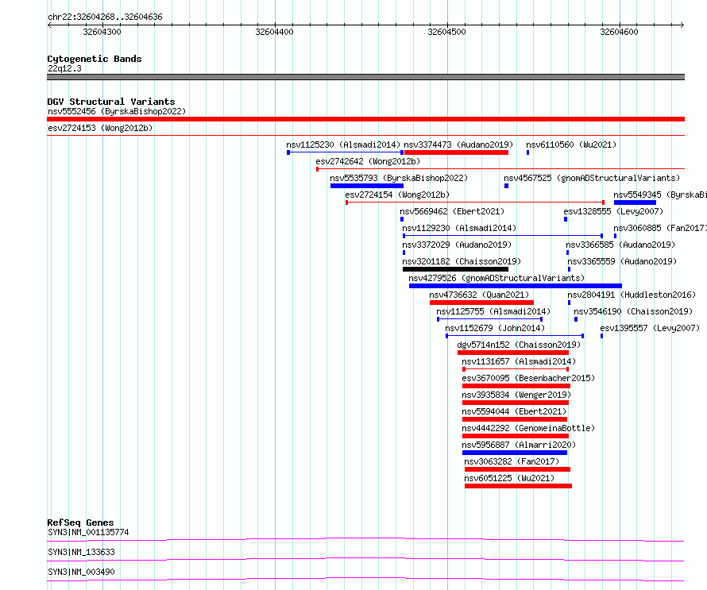Select esv2742642 (Wong2012b) label
This screenshot has height=590, width=707.
(368, 161)
